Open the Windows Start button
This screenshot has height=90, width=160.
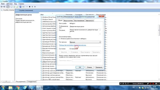pyautogui.click(x=3, y=88)
